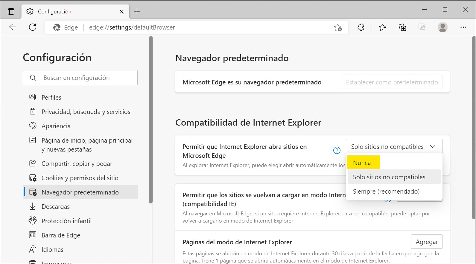Screen dimensions: 476x264
Task: Click the main page vertical scrollbar
Action: (x=474, y=128)
